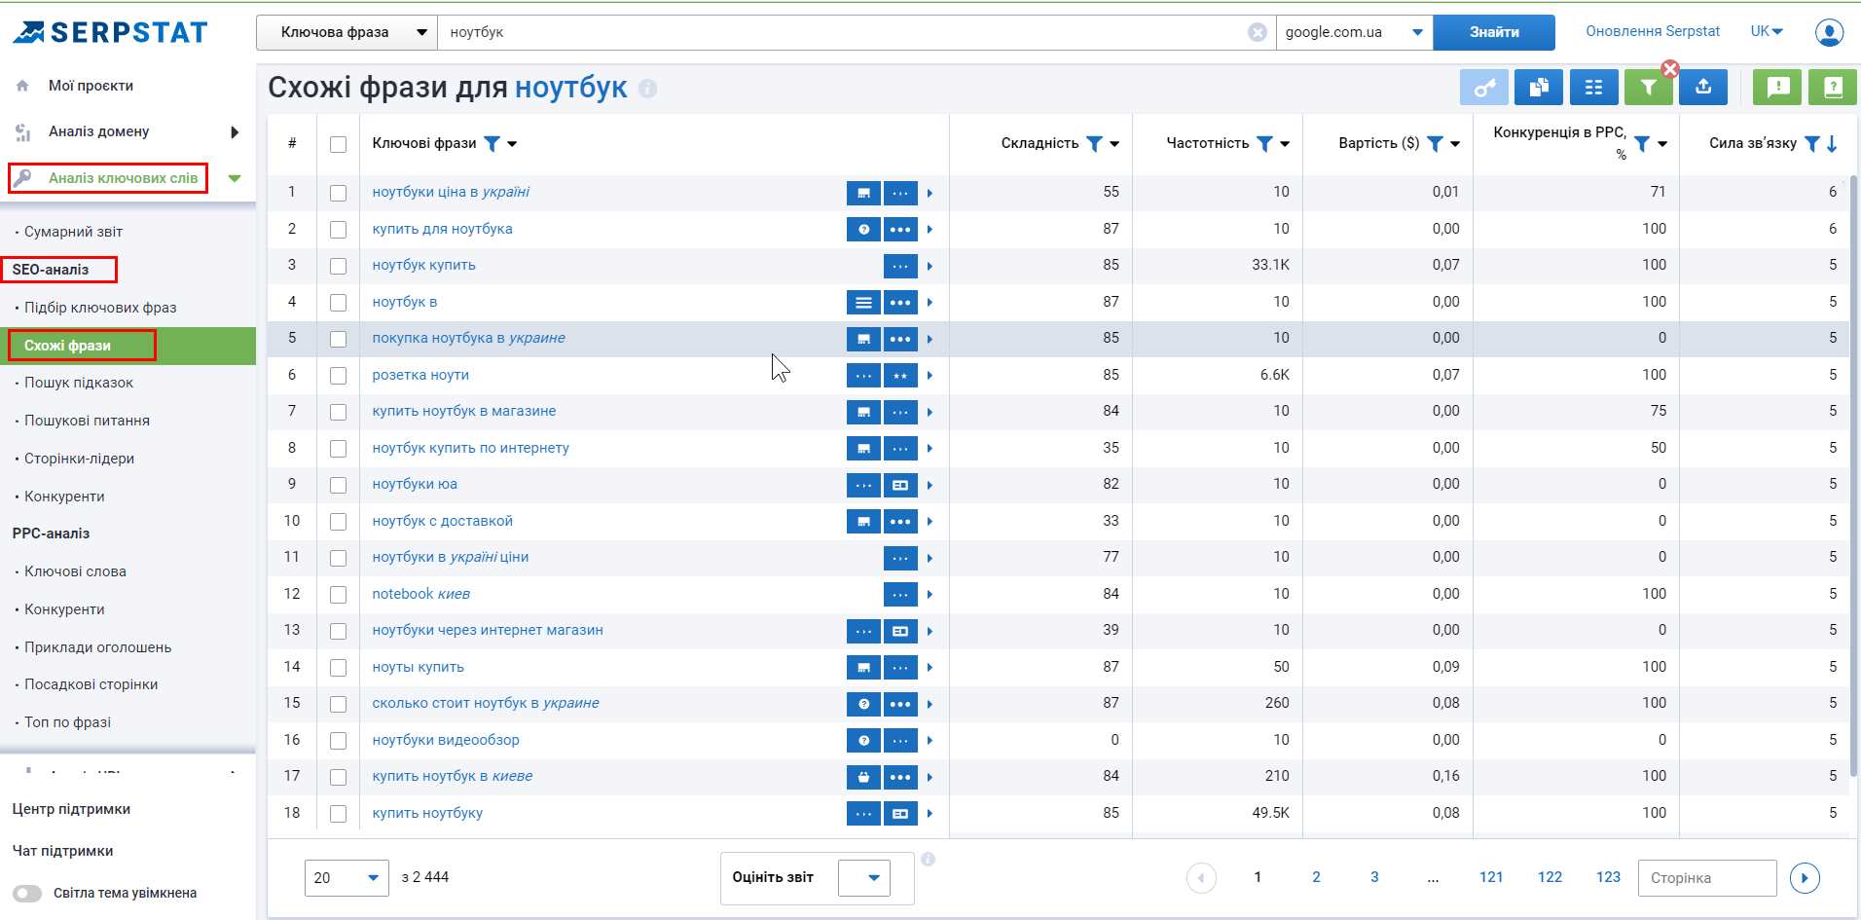Expand row arrow for ноутбук купить

[930, 266]
